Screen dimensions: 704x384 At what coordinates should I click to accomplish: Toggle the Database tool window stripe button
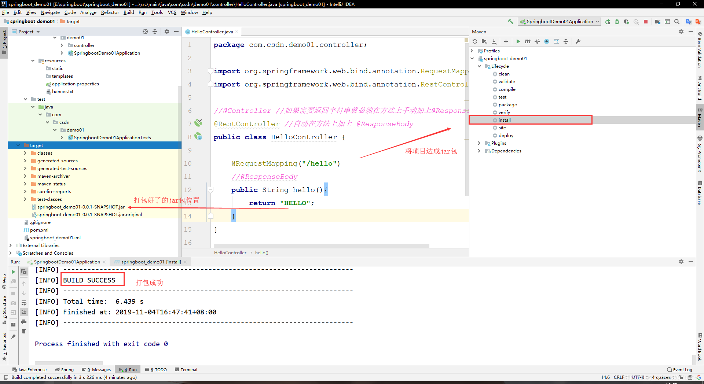click(x=700, y=193)
